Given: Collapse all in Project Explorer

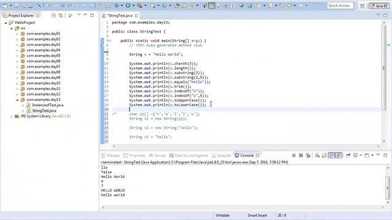Looking at the screenshot, I should (x=54, y=15).
